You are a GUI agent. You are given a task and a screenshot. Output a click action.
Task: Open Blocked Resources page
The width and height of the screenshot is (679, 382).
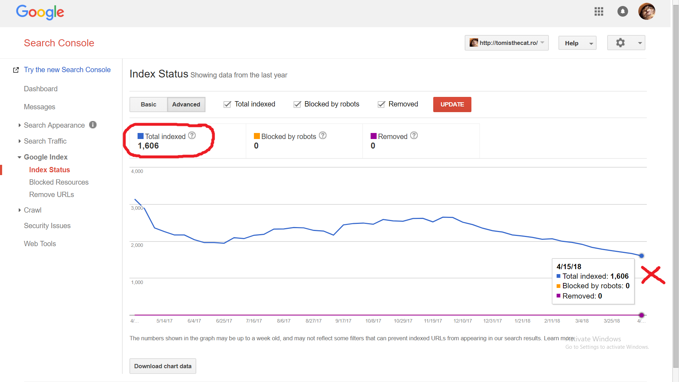[59, 182]
